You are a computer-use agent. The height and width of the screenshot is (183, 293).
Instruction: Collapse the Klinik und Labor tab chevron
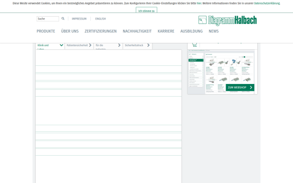(x=62, y=45)
